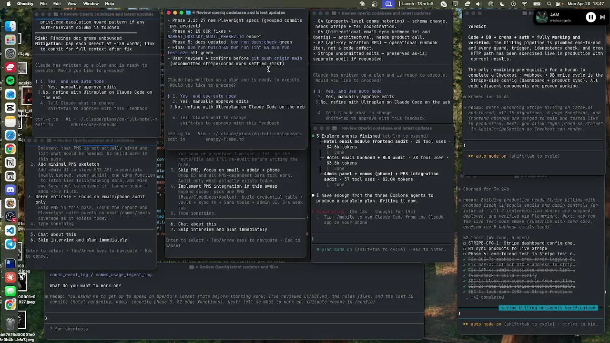Check the STRIPE-CFG-1 dashboard config task
This screenshot has height=343, width=610.
point(519,243)
